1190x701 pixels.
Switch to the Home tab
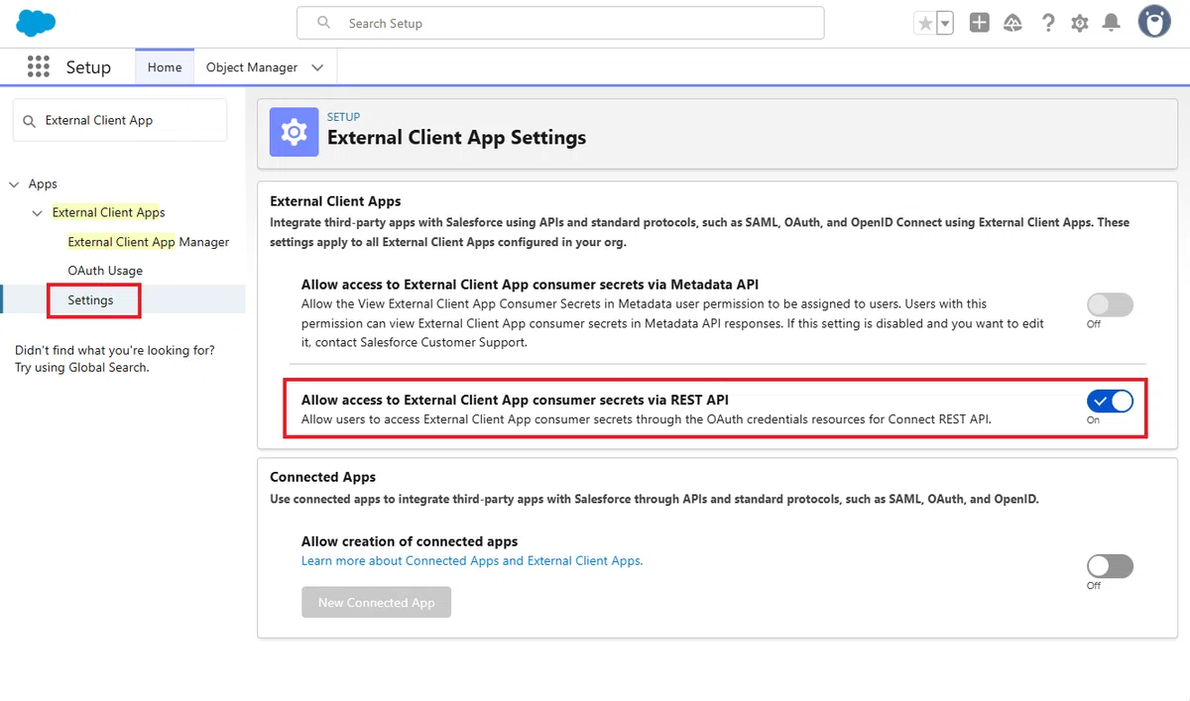pos(165,67)
